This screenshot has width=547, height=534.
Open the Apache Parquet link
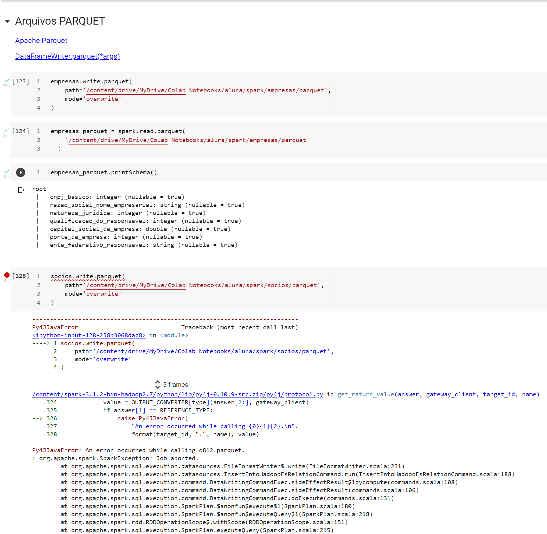point(41,41)
